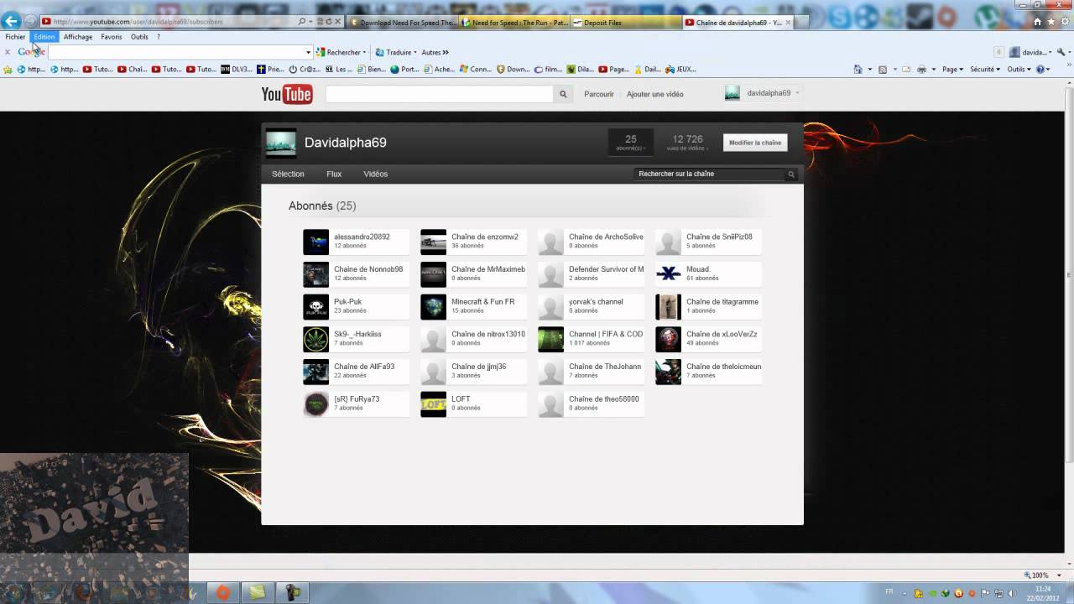Click Ajouter une vidéo link

coord(655,94)
